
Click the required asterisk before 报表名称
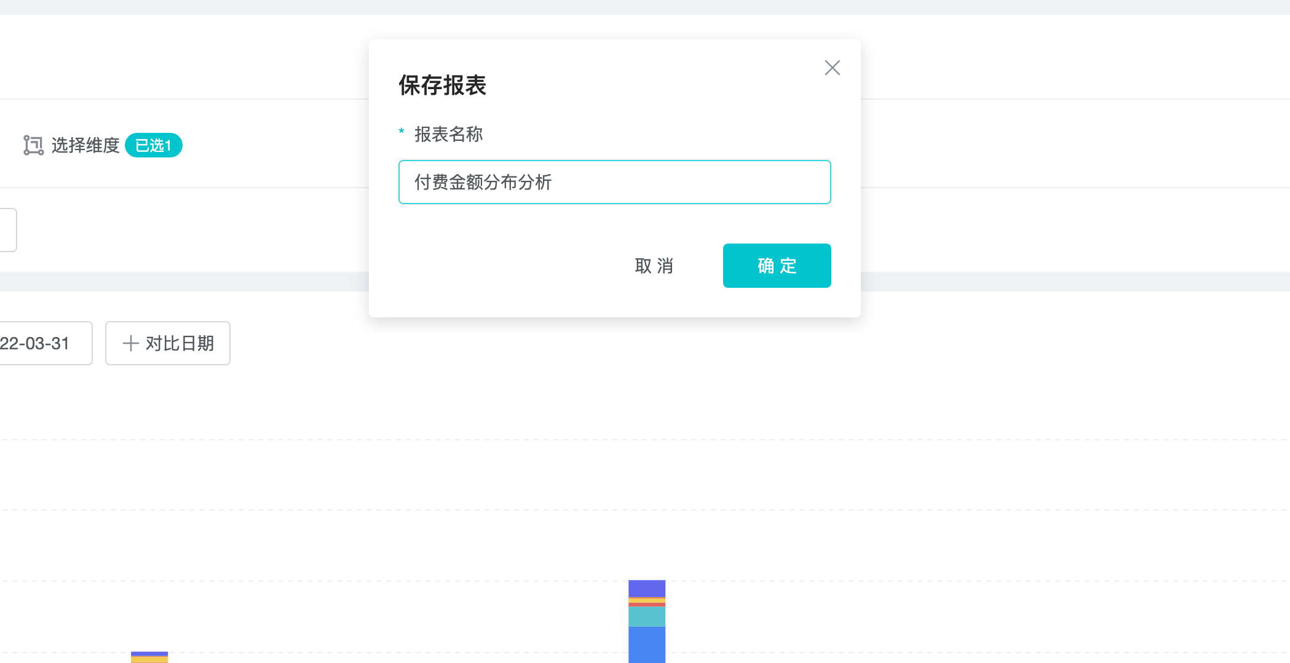(x=402, y=132)
